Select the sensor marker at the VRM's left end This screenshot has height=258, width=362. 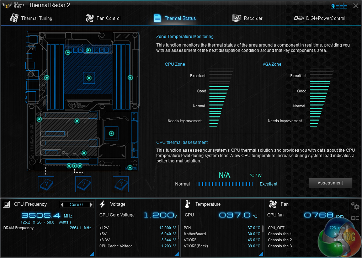tap(68, 53)
